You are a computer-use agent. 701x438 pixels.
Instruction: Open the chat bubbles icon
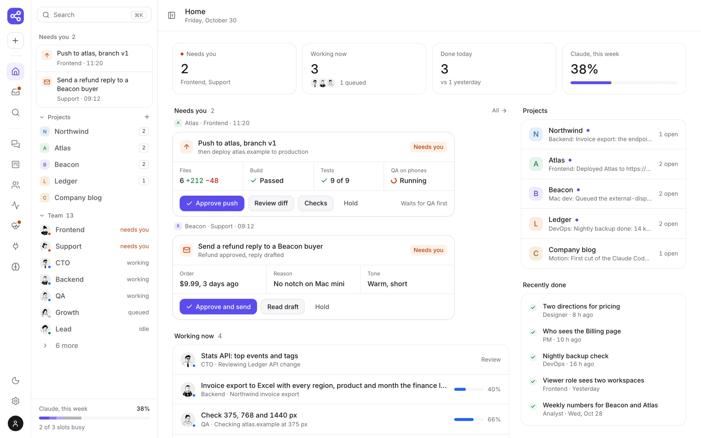click(15, 144)
